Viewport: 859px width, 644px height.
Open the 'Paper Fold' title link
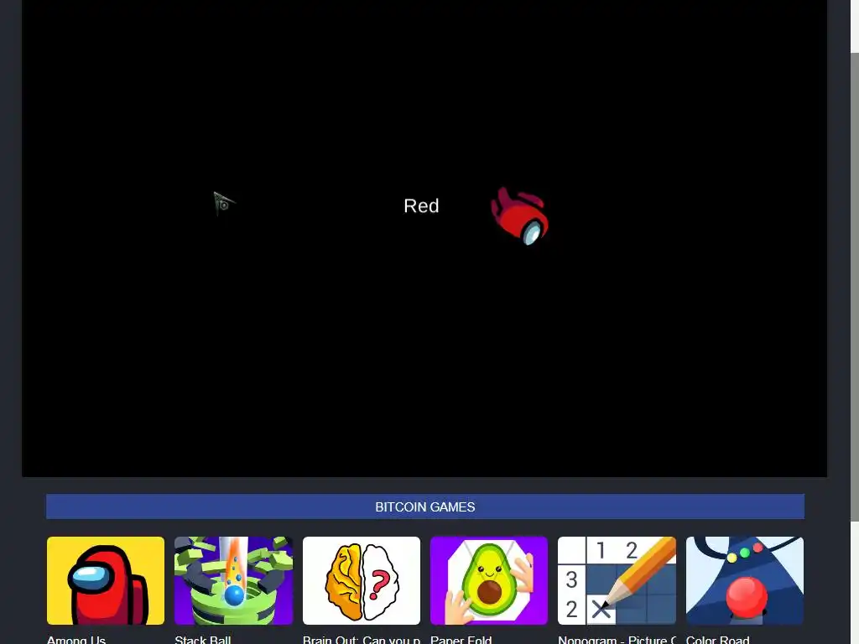click(461, 639)
